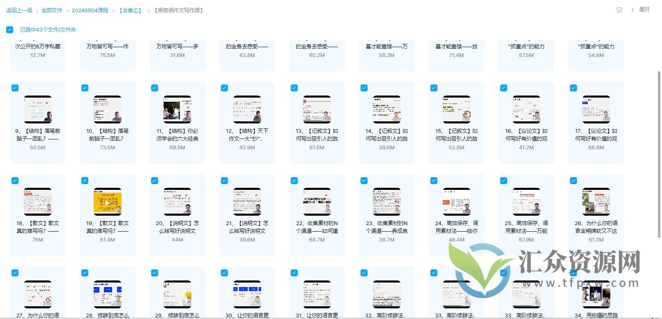Image resolution: width=662 pixels, height=319 pixels.
Task: Uncheck checkbox for file 13 【记叙文】
Action: point(294,88)
